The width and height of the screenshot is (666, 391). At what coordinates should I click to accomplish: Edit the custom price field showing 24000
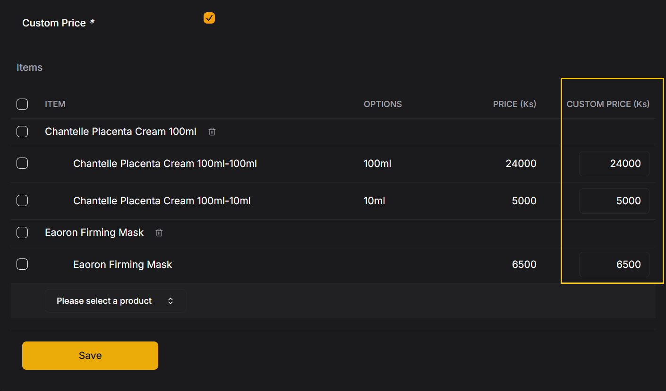(615, 164)
